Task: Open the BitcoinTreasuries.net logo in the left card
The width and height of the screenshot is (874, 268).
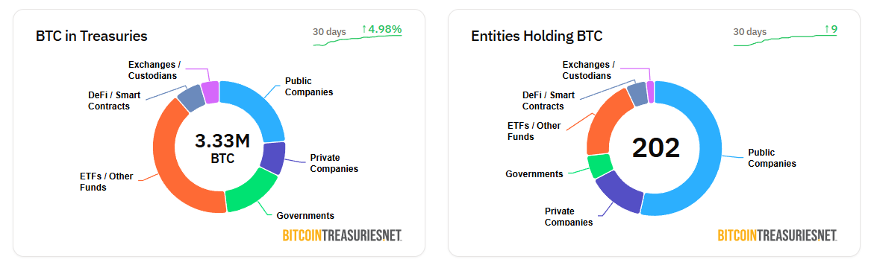Action: point(343,235)
